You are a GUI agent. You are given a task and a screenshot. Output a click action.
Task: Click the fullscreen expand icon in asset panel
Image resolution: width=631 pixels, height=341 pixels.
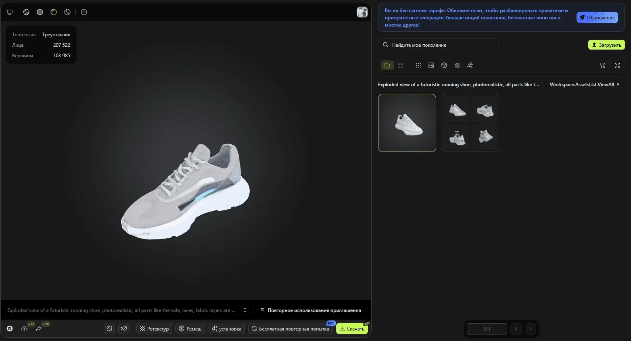coord(617,65)
